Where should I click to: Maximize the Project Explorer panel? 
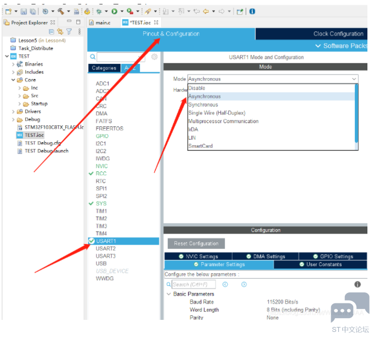[78, 22]
